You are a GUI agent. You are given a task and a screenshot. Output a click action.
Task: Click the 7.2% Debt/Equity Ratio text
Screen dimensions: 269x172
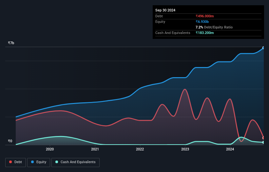tap(214, 27)
